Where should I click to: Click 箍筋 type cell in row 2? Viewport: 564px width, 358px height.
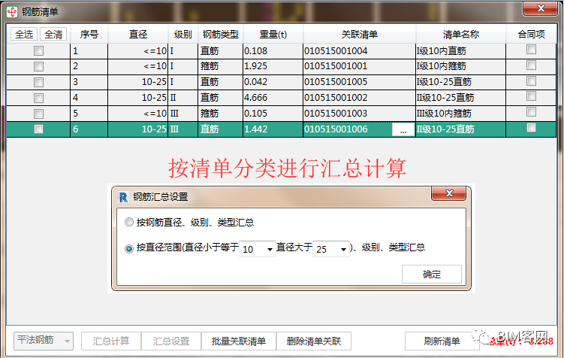click(x=221, y=67)
